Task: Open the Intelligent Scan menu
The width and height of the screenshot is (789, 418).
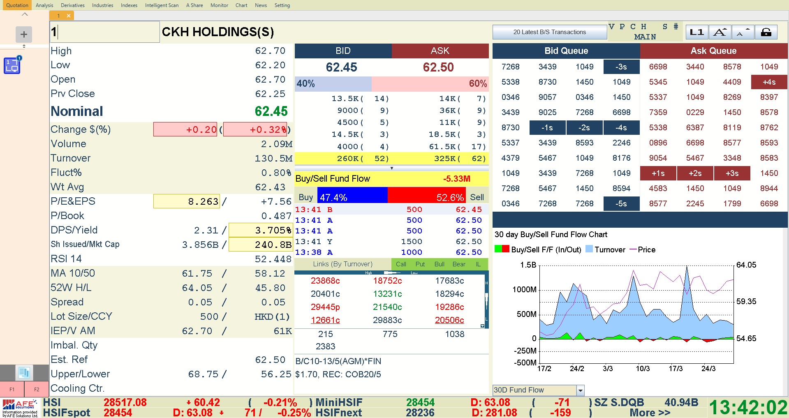Action: pyautogui.click(x=162, y=5)
